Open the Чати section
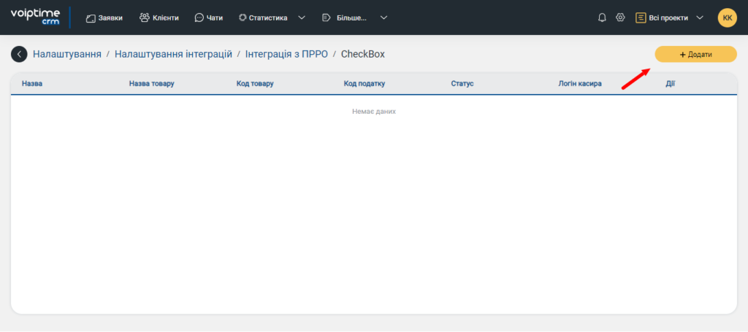Image resolution: width=748 pixels, height=332 pixels. [x=209, y=18]
